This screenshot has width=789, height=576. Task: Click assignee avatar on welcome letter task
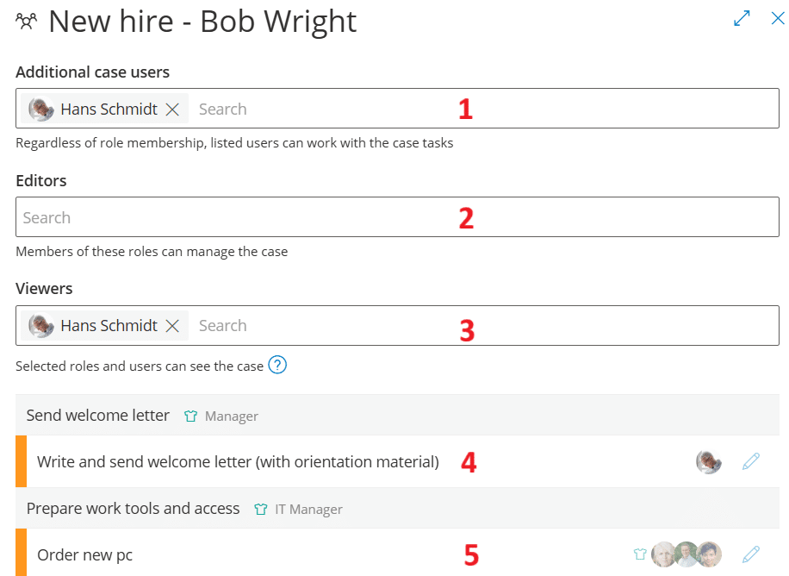[x=709, y=462]
